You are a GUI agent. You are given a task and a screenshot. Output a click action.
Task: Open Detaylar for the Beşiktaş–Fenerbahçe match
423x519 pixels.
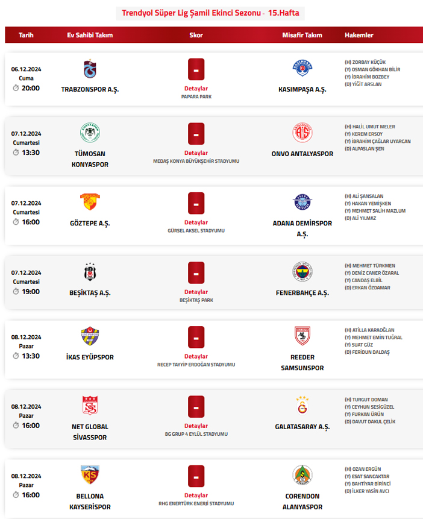pos(196,292)
